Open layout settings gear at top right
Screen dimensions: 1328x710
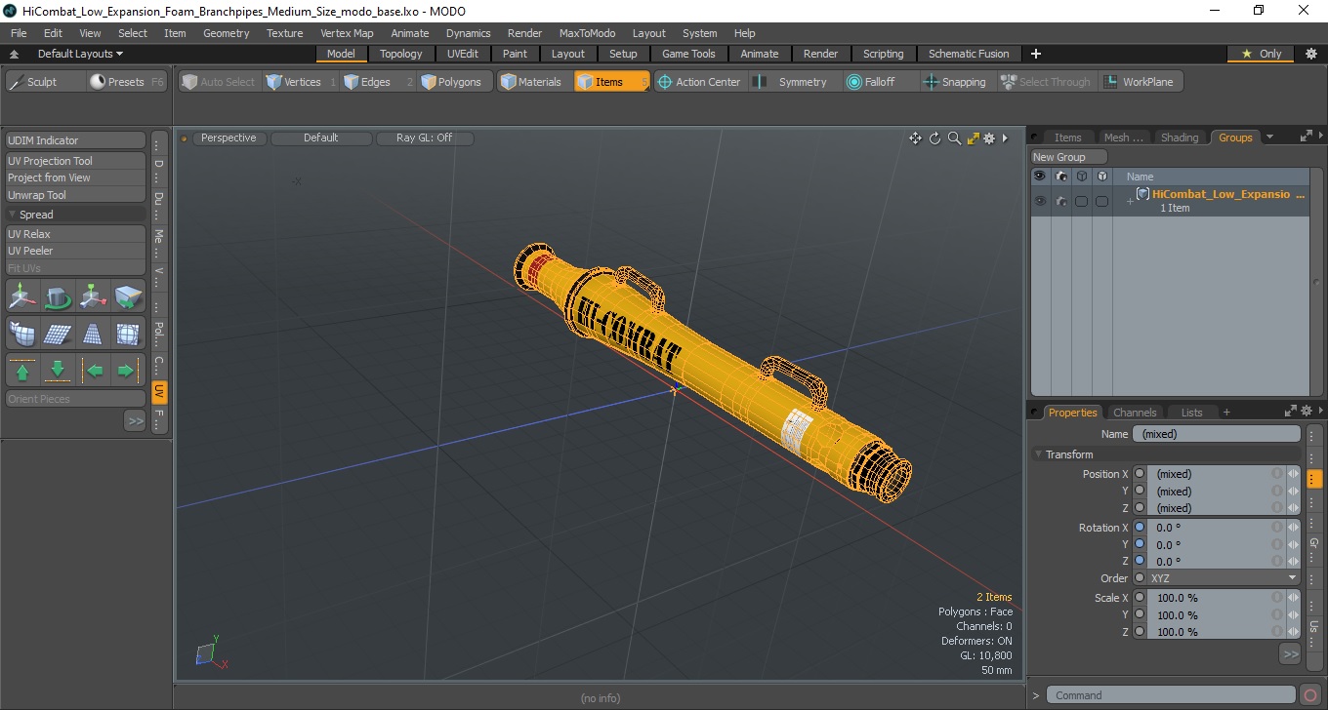1310,54
